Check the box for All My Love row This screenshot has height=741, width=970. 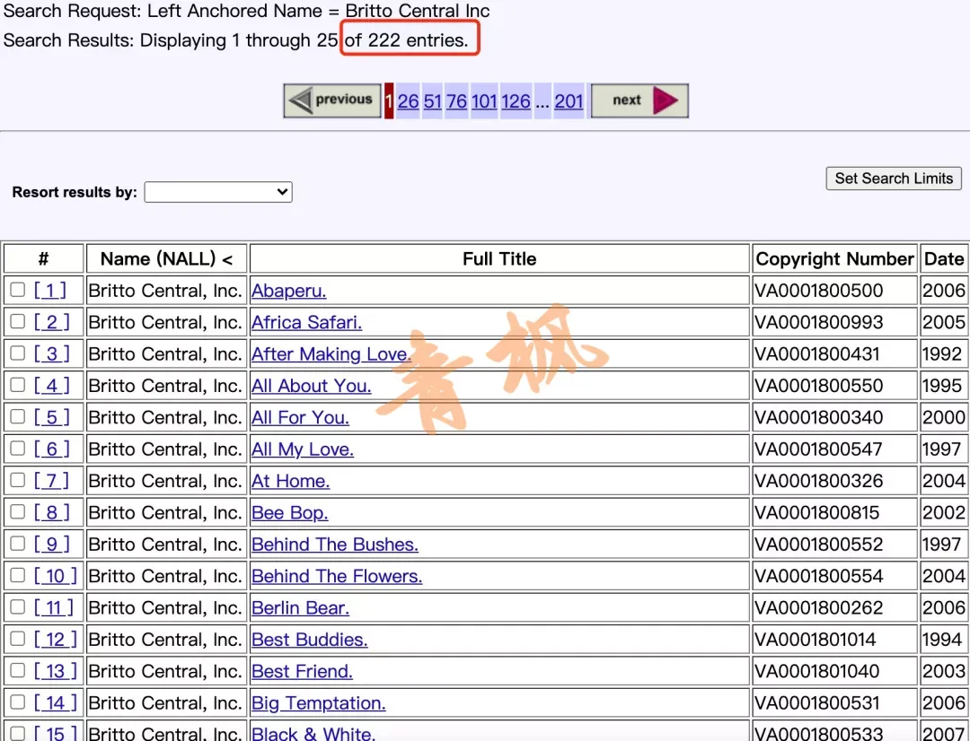pos(17,448)
